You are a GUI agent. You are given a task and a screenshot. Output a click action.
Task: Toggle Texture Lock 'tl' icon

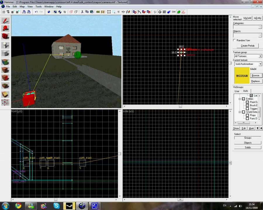(118, 12)
